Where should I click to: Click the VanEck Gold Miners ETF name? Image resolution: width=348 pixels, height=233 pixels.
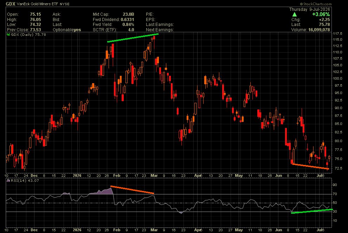coord(37,4)
